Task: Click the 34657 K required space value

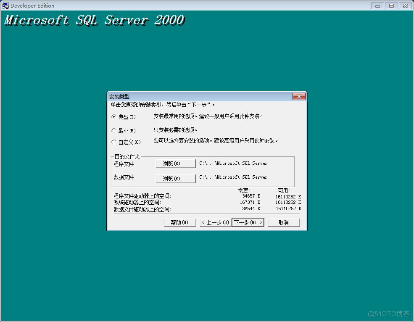Action: coord(251,196)
